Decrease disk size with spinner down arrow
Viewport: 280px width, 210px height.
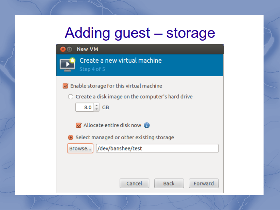[97, 109]
